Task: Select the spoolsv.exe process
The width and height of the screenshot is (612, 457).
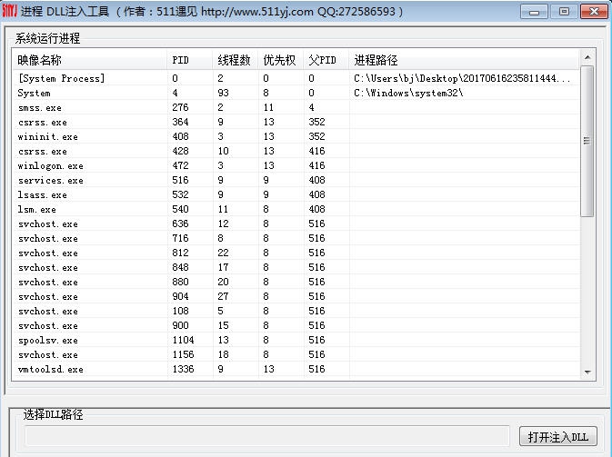Action: pyautogui.click(x=296, y=340)
